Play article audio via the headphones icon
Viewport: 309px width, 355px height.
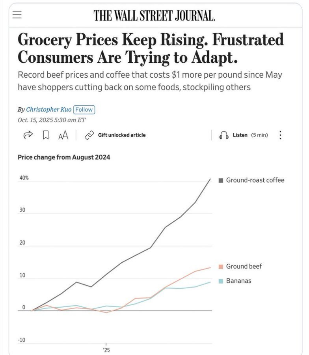(223, 135)
